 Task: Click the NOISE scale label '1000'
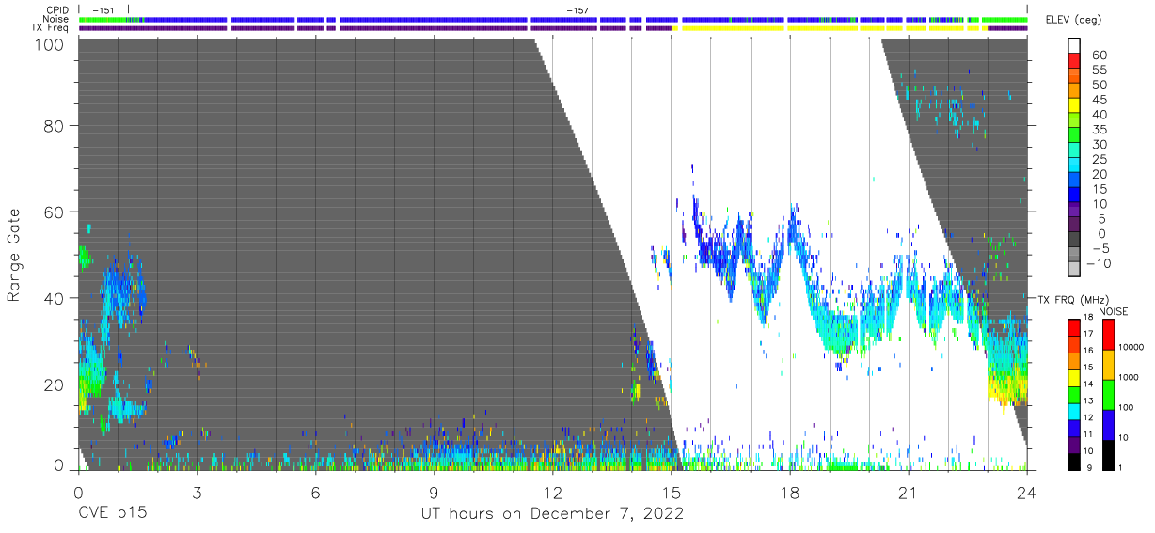click(x=1129, y=377)
